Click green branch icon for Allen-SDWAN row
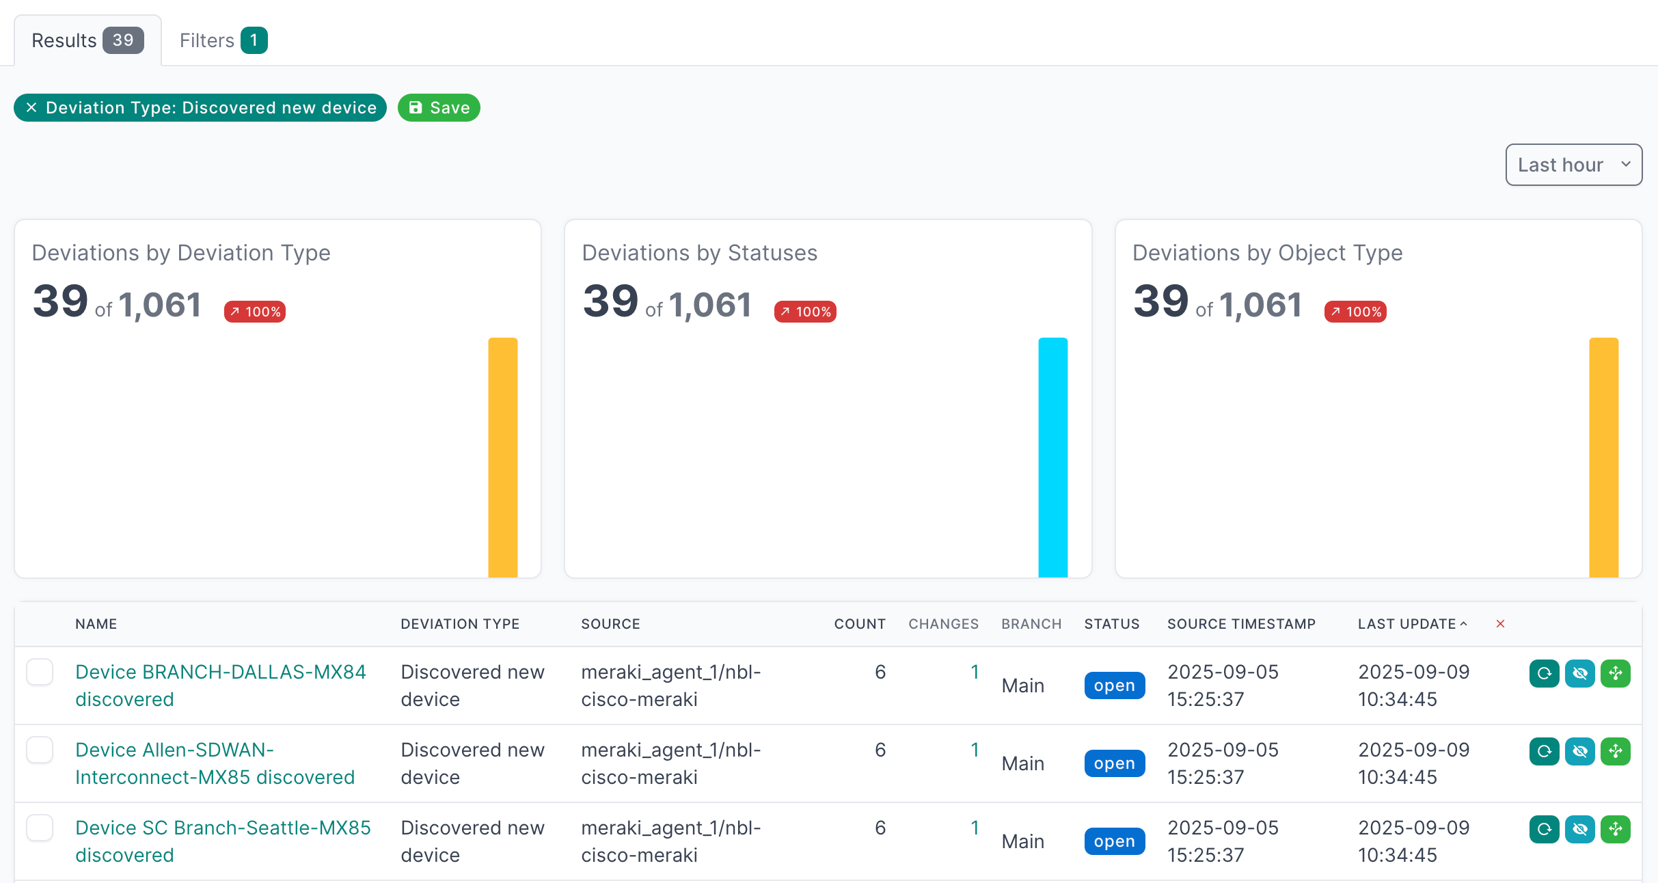The image size is (1658, 883). click(x=1616, y=751)
